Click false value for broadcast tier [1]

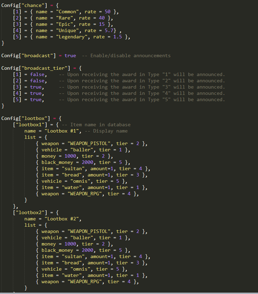click(37, 74)
